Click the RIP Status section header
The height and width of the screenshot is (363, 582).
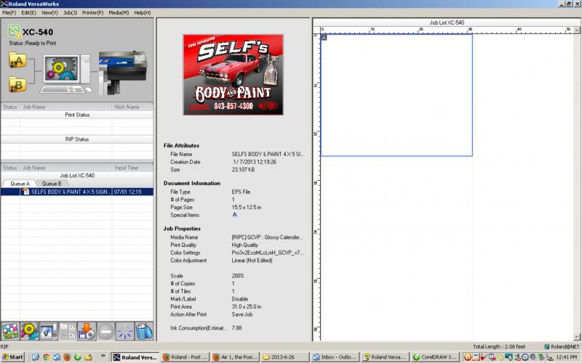coord(77,139)
